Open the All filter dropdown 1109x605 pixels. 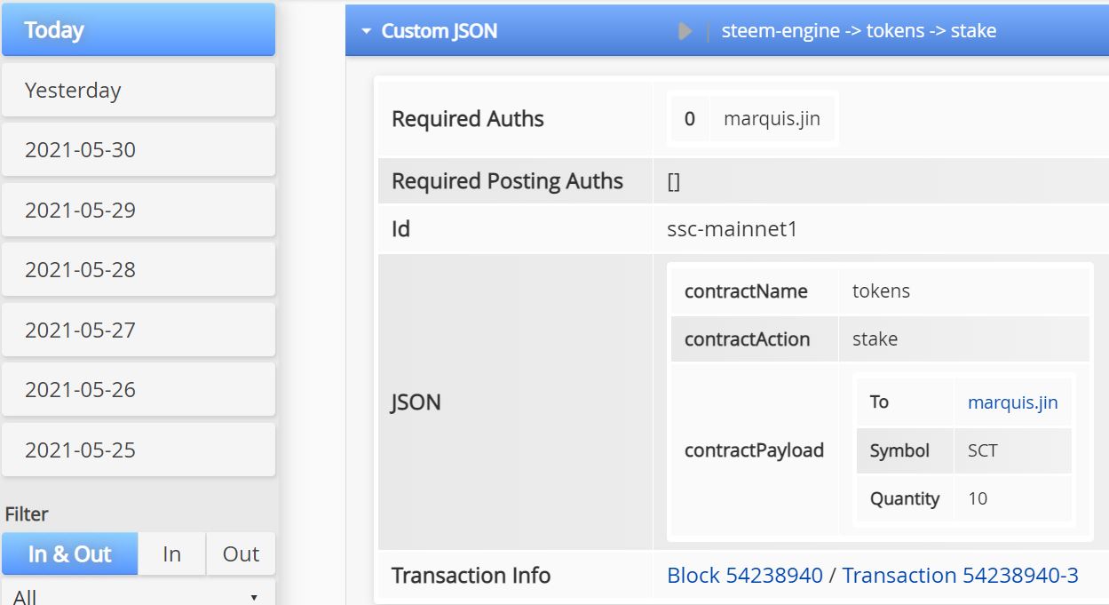[139, 596]
